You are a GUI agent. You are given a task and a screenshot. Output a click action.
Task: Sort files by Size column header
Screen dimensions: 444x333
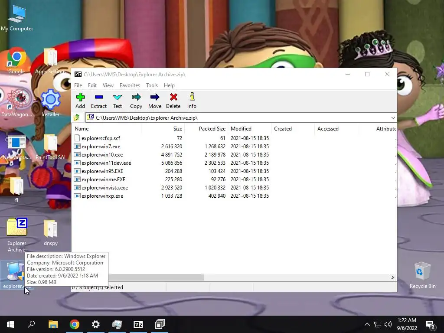(163, 128)
